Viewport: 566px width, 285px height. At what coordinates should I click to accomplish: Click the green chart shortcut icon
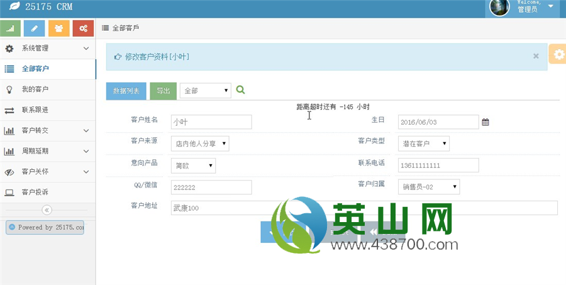tap(10, 28)
